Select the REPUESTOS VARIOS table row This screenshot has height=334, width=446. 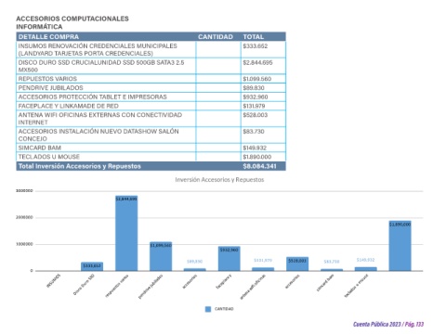tap(151, 79)
